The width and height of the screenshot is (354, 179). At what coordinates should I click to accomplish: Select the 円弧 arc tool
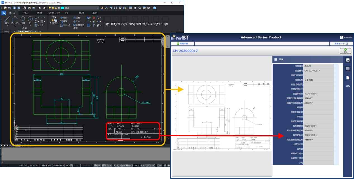coord(23,20)
